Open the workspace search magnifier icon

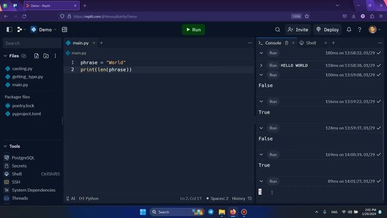278,30
